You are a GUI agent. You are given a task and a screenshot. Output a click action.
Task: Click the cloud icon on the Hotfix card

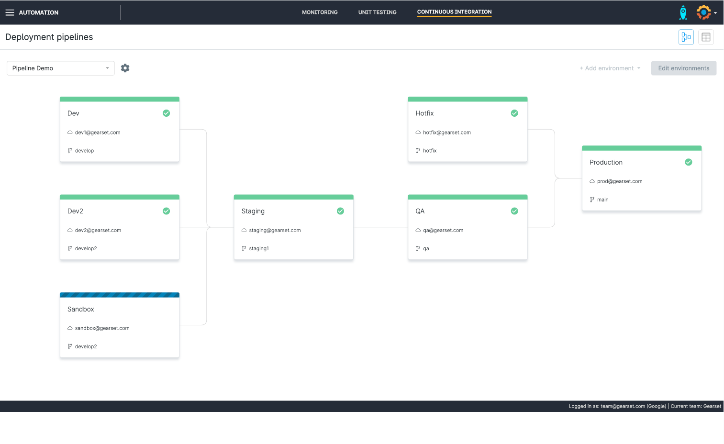coord(418,133)
